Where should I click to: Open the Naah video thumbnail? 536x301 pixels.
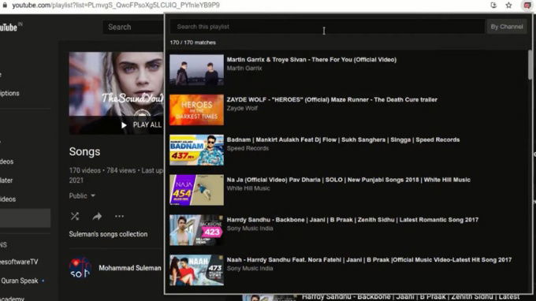pos(196,270)
